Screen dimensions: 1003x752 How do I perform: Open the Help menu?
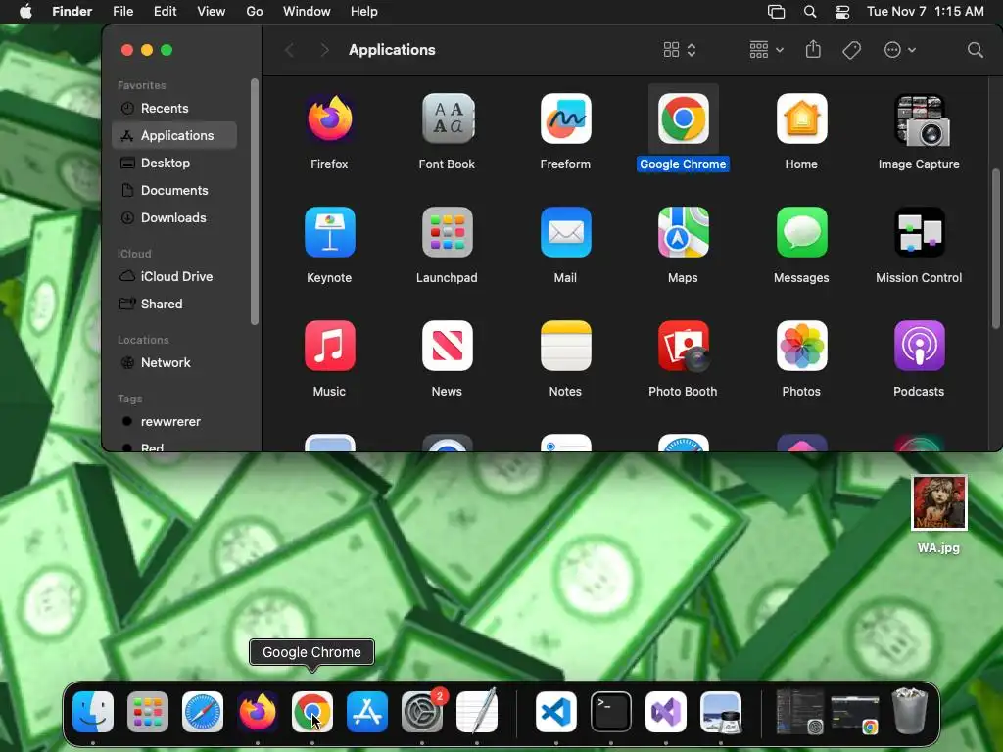click(364, 12)
